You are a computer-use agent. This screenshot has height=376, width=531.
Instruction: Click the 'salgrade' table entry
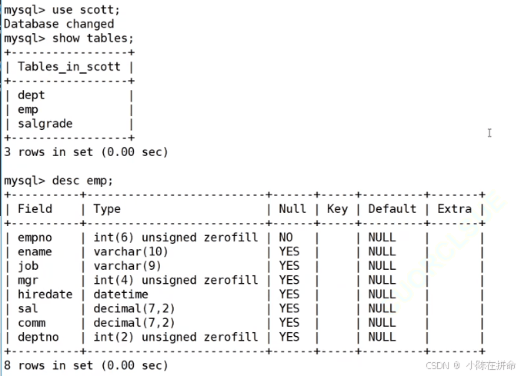click(45, 124)
